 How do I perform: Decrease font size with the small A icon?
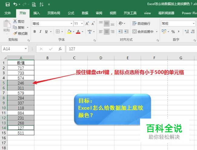93,24
